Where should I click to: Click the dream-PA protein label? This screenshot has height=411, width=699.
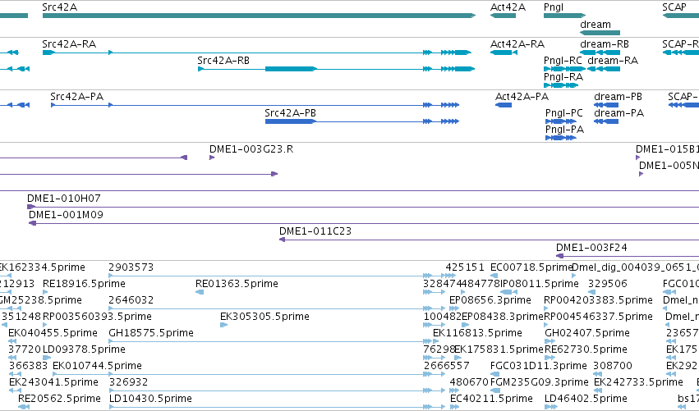(619, 113)
